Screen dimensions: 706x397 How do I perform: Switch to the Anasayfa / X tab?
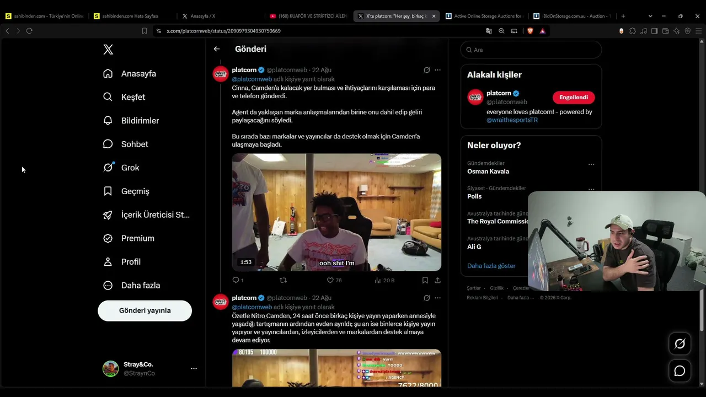tap(221, 16)
